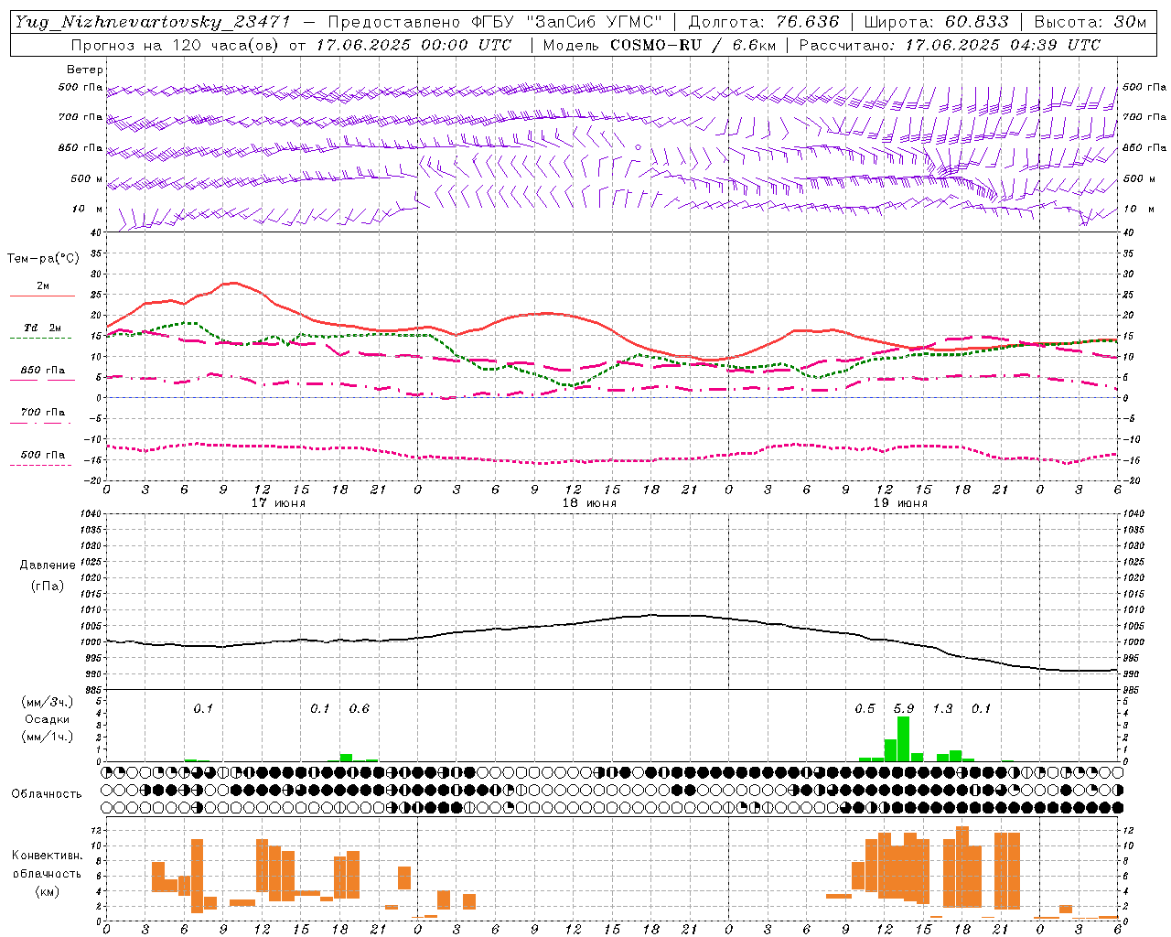Click the '500 гПа' label in the temperature legend

43,455
